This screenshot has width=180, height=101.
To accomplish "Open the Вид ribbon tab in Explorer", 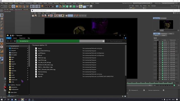I will (29, 38).
